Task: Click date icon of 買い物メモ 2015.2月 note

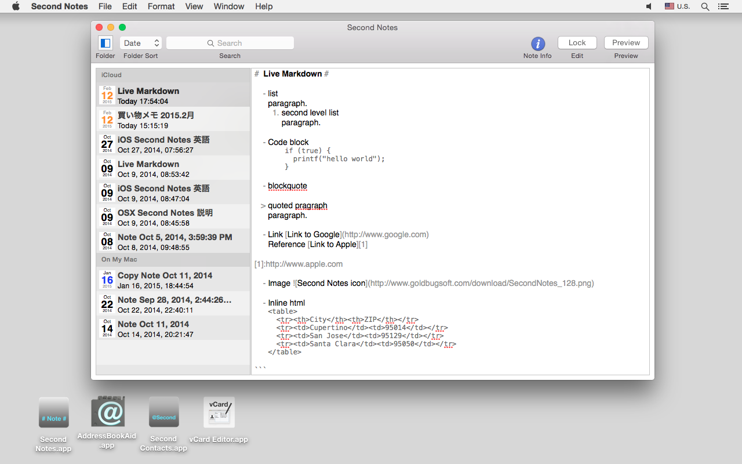Action: [107, 119]
